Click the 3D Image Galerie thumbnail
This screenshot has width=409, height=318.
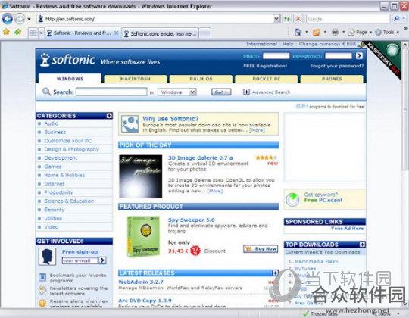pyautogui.click(x=141, y=176)
